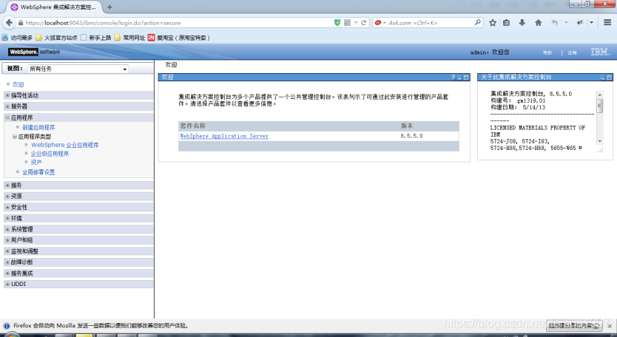This screenshot has width=617, height=337.
Task: Click the about-panel scrollbar up arrow
Action: 600,95
